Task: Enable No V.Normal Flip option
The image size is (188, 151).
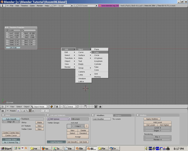Action: click(11, 142)
